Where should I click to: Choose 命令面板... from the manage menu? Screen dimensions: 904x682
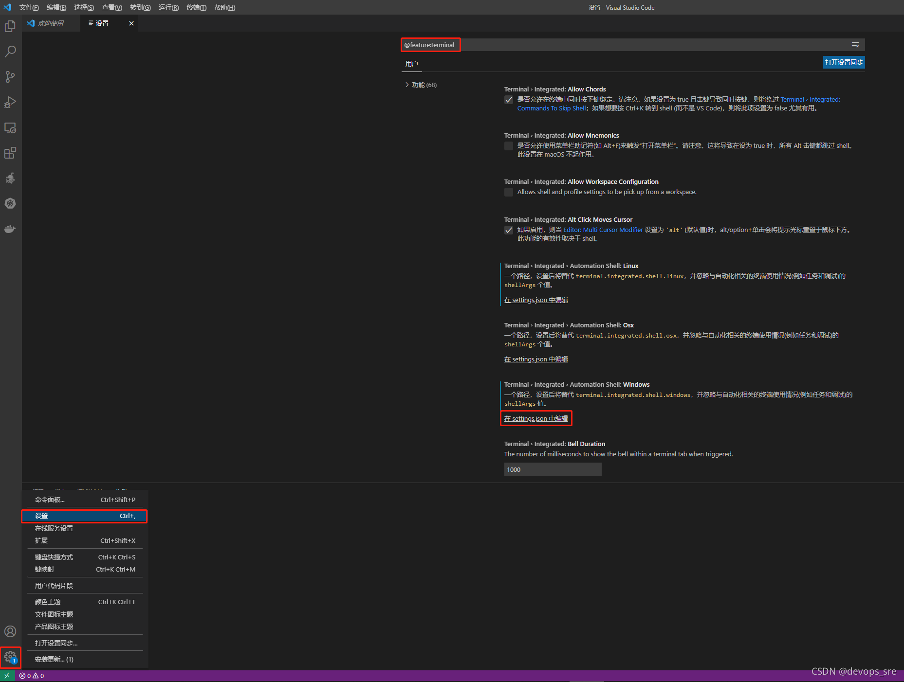pos(85,500)
